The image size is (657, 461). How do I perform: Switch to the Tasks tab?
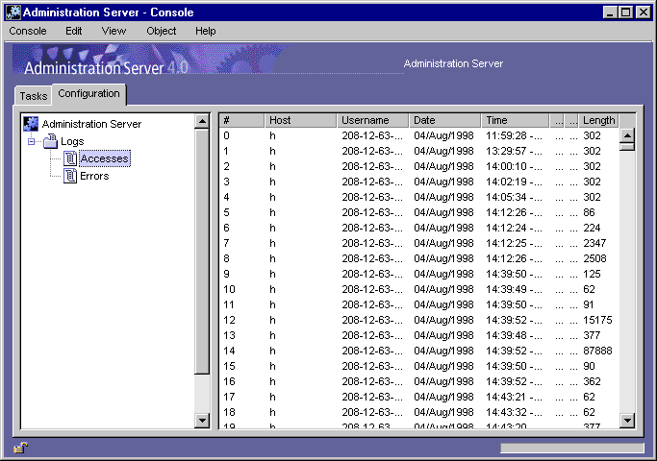(x=33, y=96)
